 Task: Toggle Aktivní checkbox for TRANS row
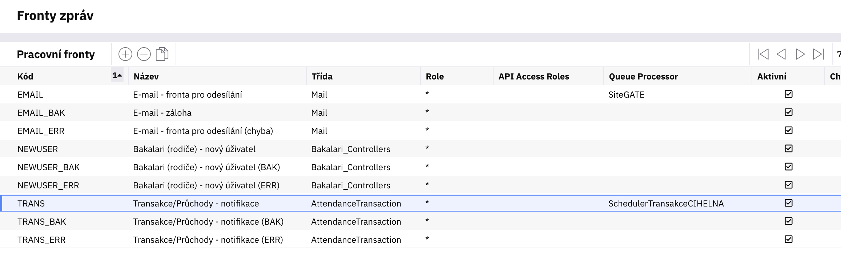coord(788,203)
